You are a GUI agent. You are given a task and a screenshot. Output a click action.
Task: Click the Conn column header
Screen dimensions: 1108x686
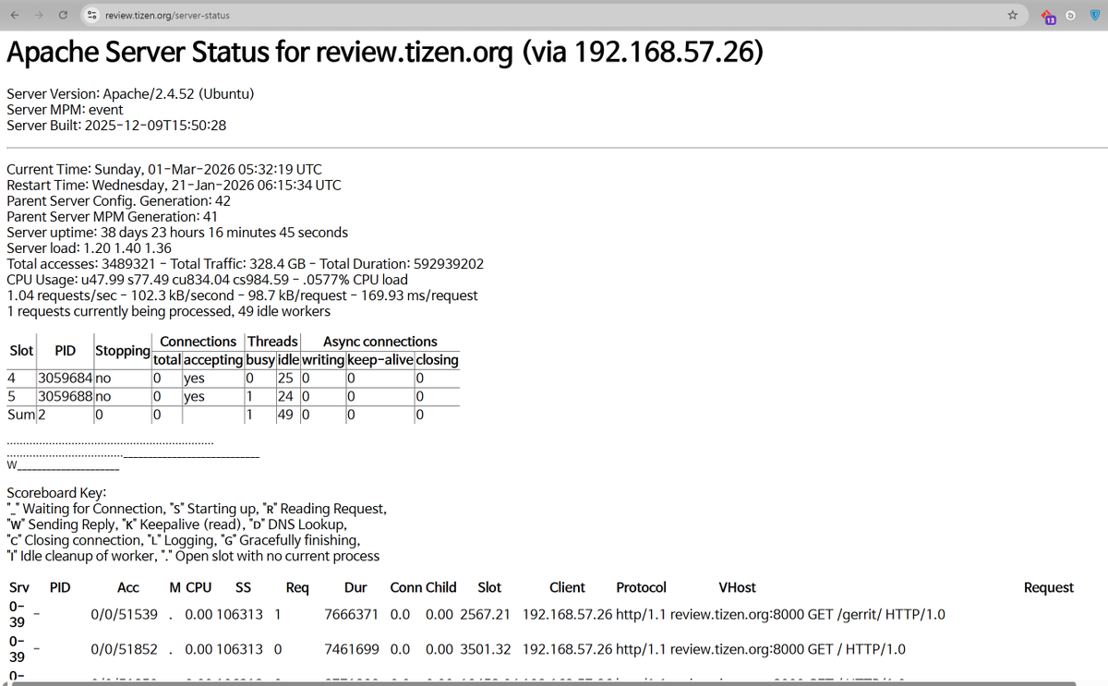click(x=405, y=587)
